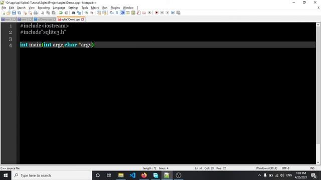Open Firefox from the taskbar
The image size is (321, 180).
144,175
